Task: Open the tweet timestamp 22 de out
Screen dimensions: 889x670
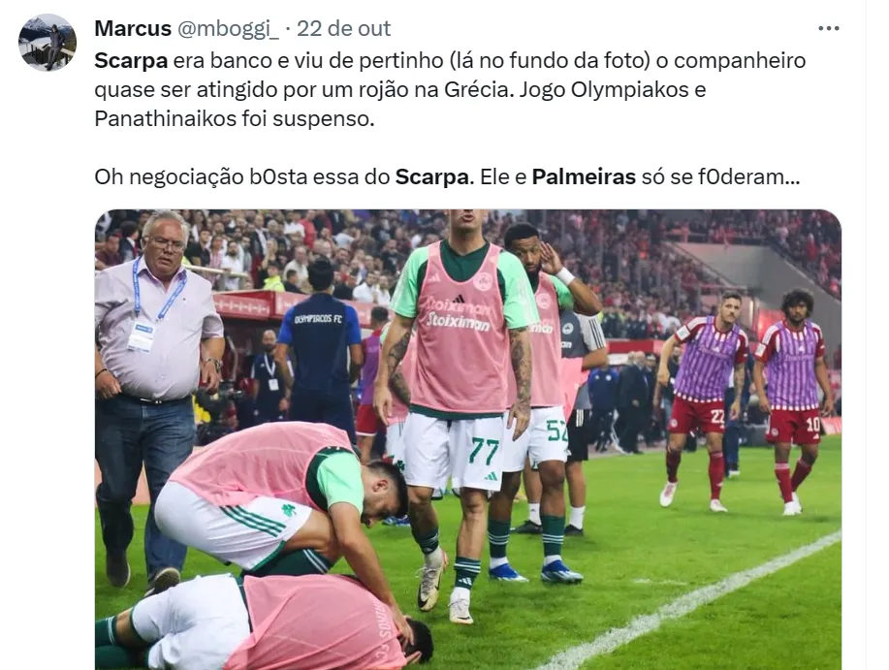Action: [x=343, y=28]
